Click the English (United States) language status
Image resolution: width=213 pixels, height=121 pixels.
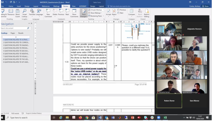(34, 113)
